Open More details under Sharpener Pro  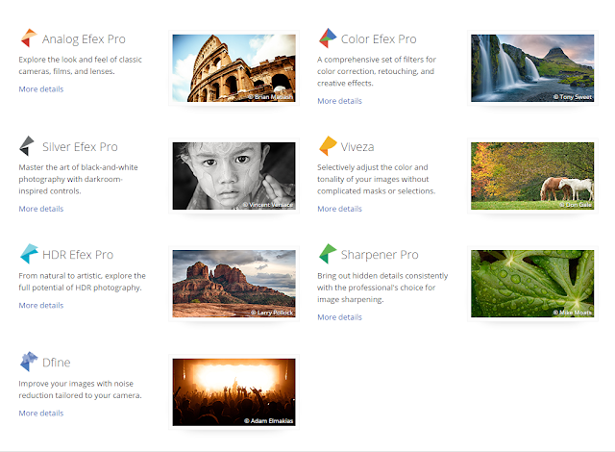pos(339,317)
